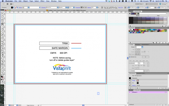Open the Object menu
The height and width of the screenshot is (106, 169).
click(25, 1)
